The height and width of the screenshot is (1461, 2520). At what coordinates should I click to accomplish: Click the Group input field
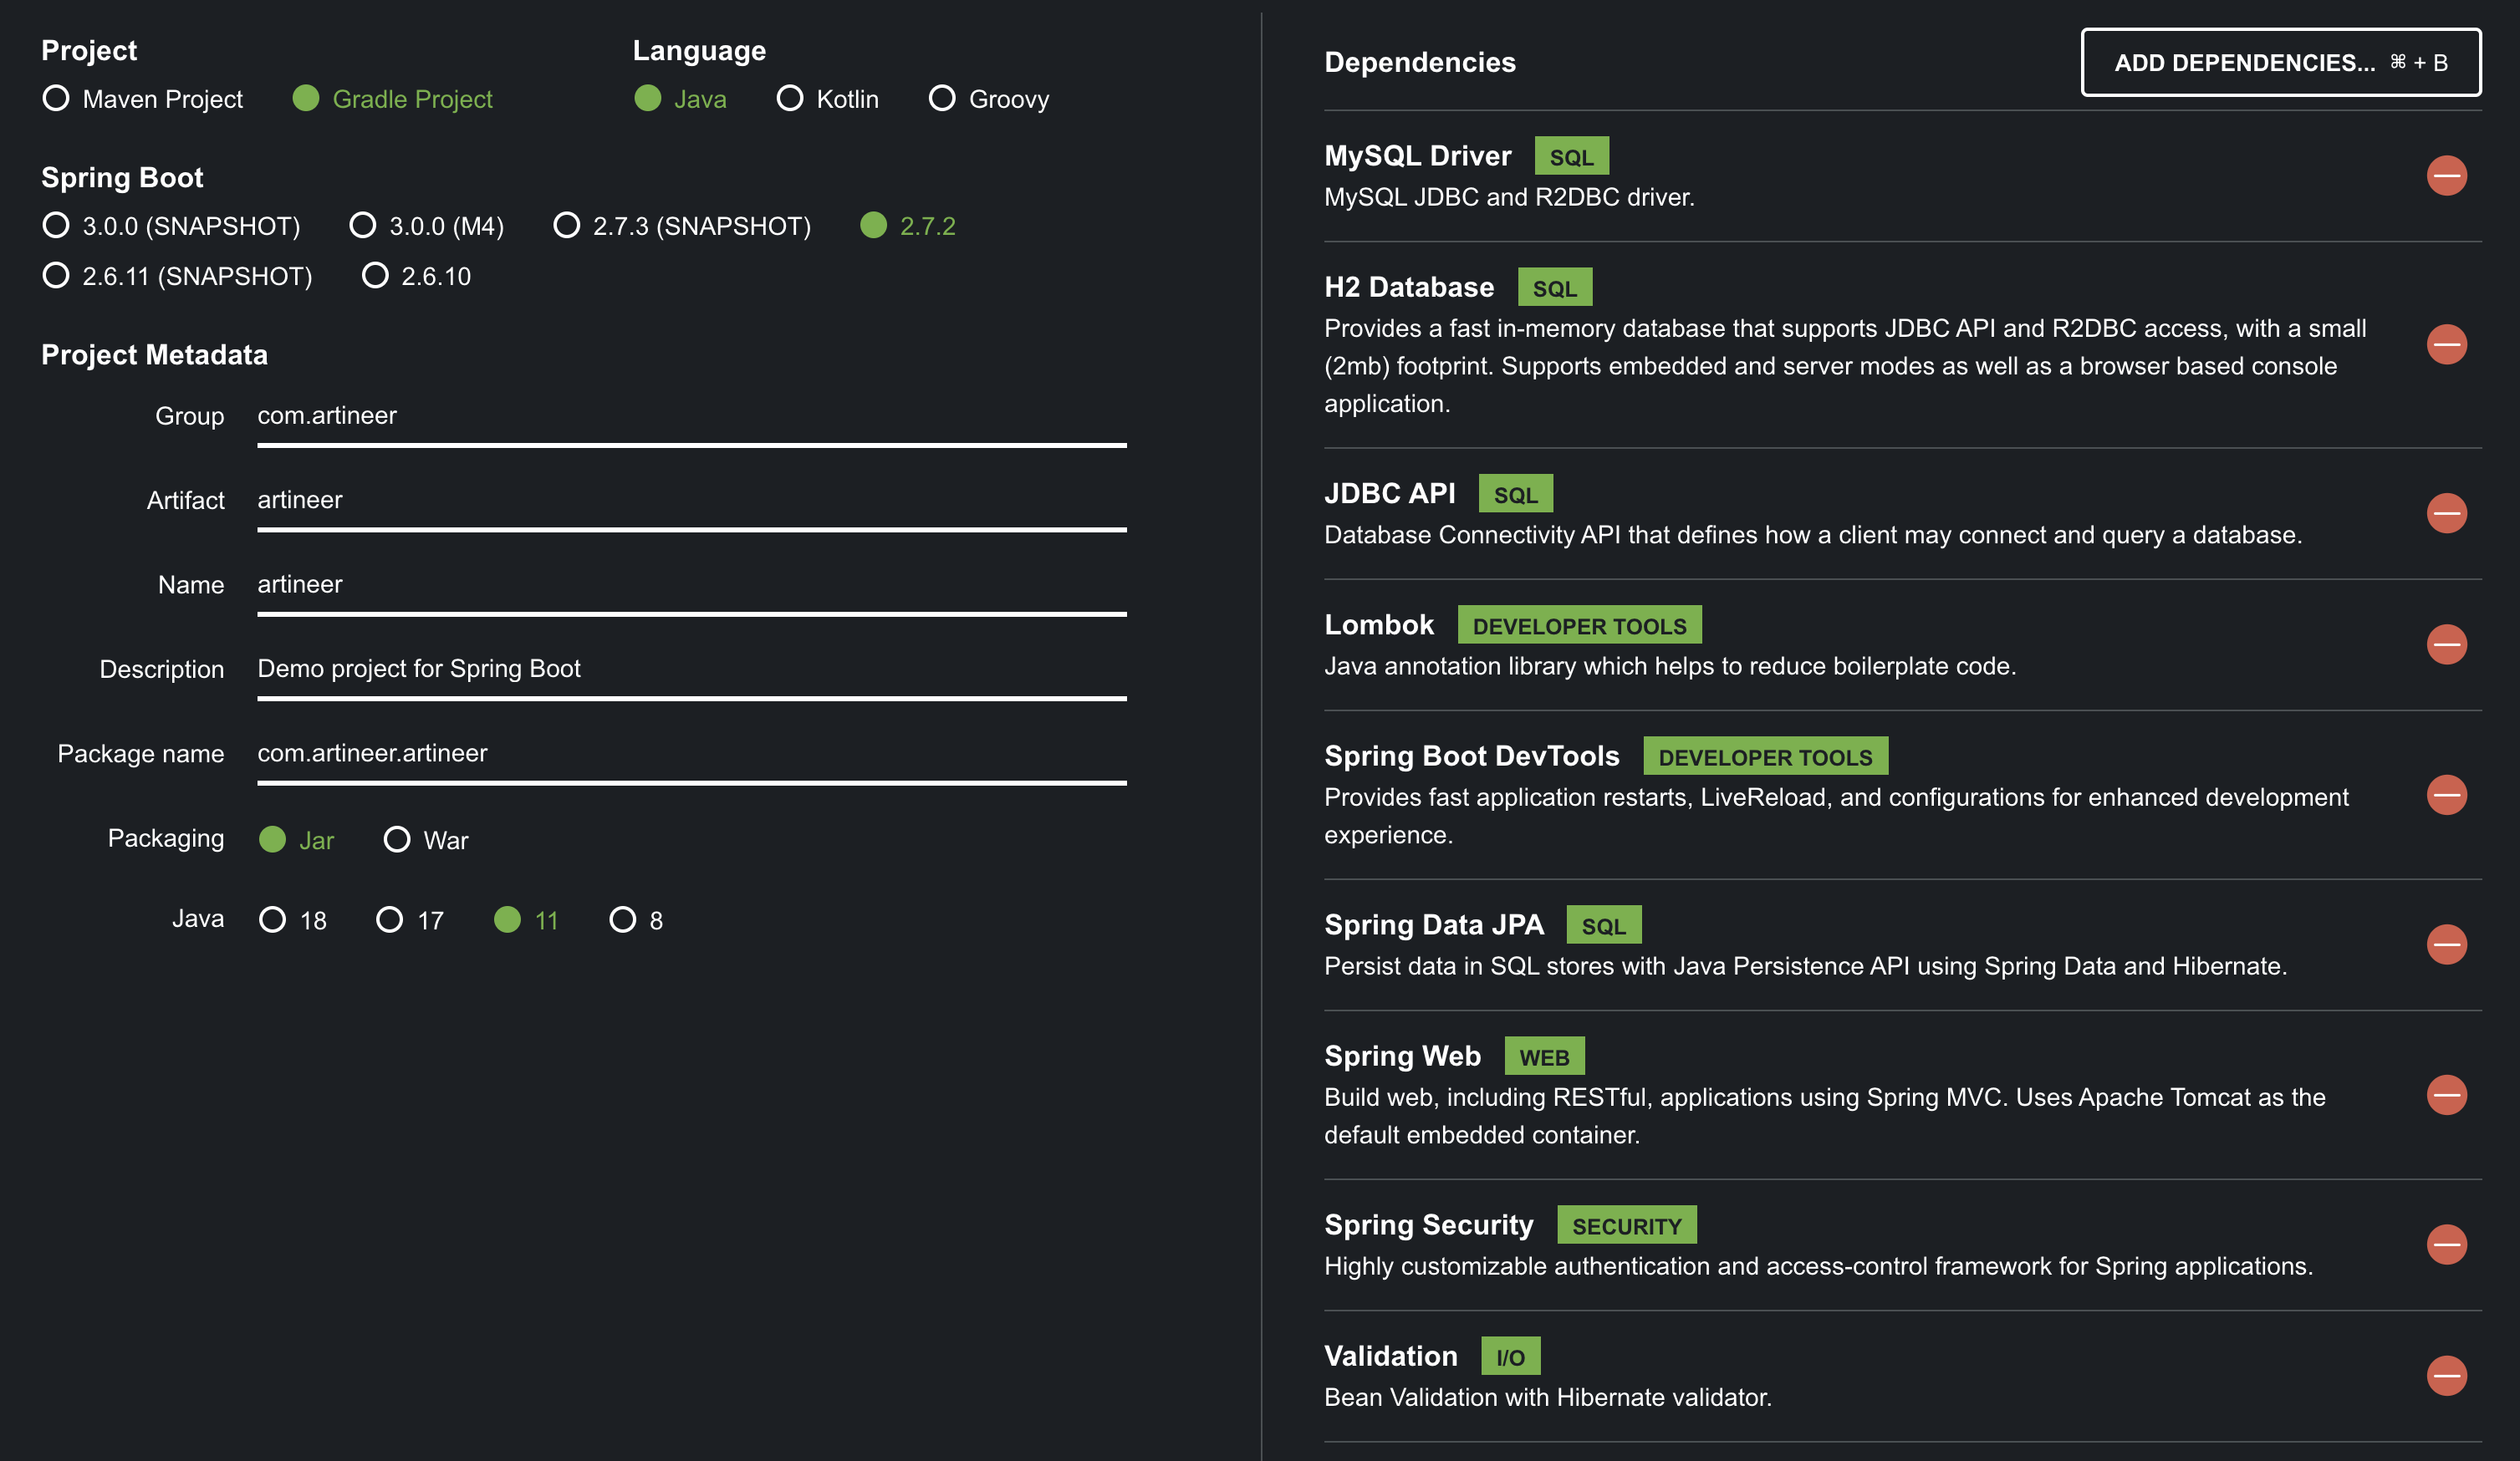tap(690, 416)
